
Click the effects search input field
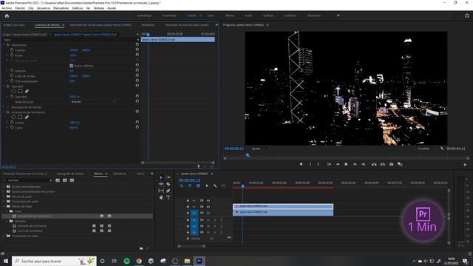click(x=27, y=180)
